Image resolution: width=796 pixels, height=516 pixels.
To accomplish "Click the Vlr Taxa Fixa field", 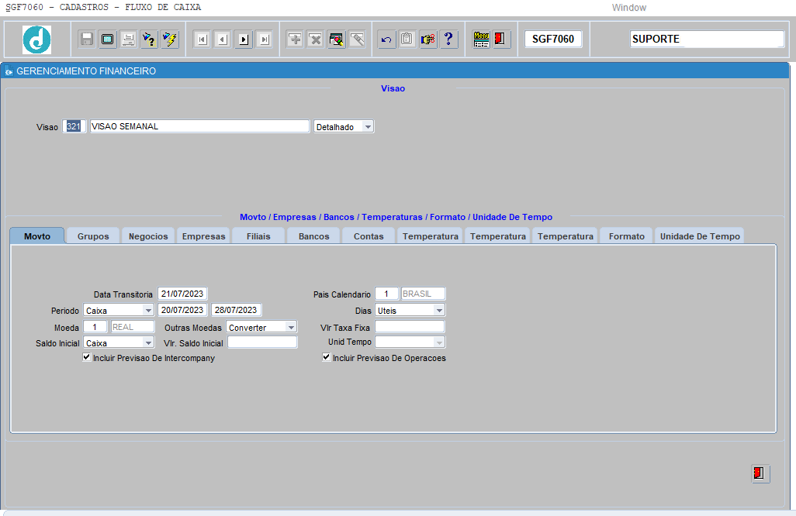I will click(410, 326).
